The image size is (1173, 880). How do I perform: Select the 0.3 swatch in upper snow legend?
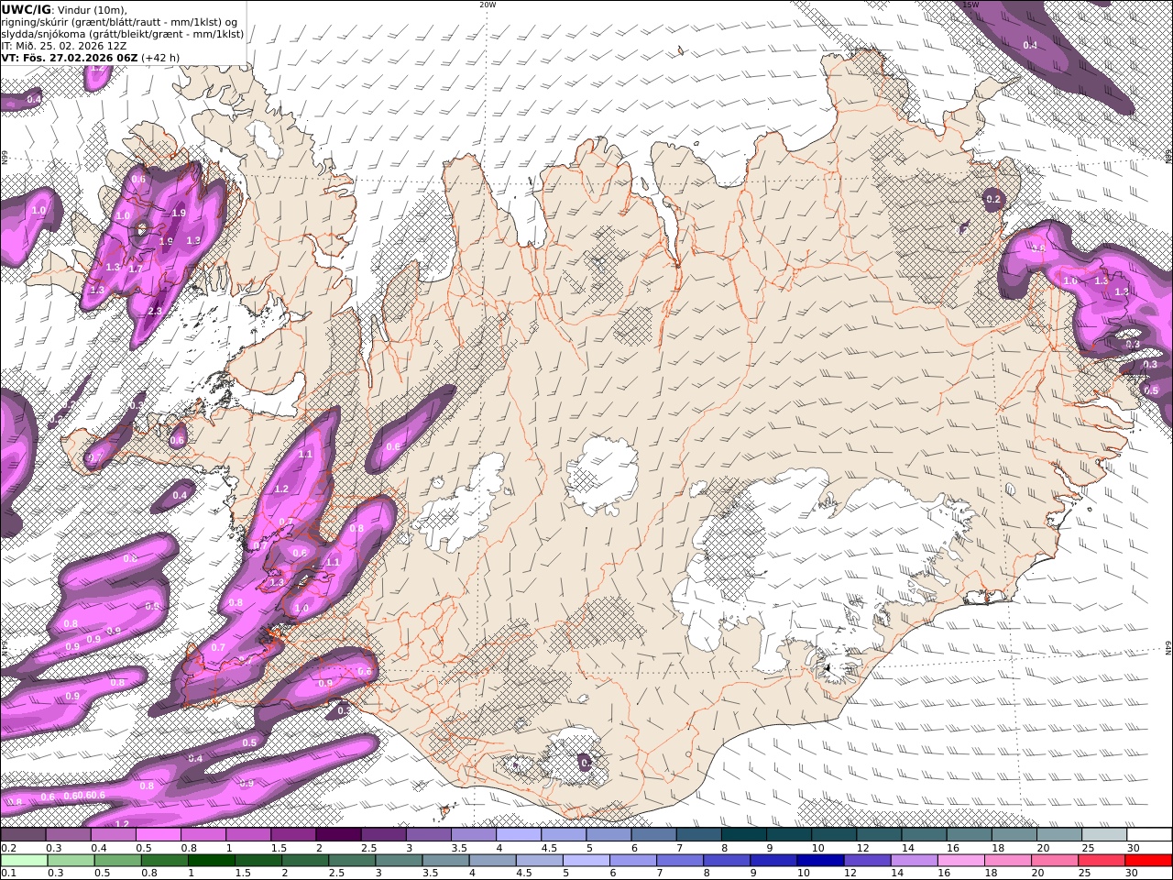68,835
